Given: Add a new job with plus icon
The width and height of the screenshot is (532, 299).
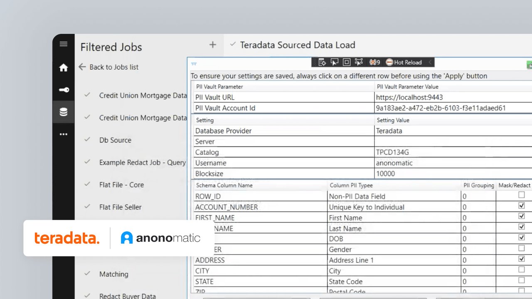Looking at the screenshot, I should 212,45.
